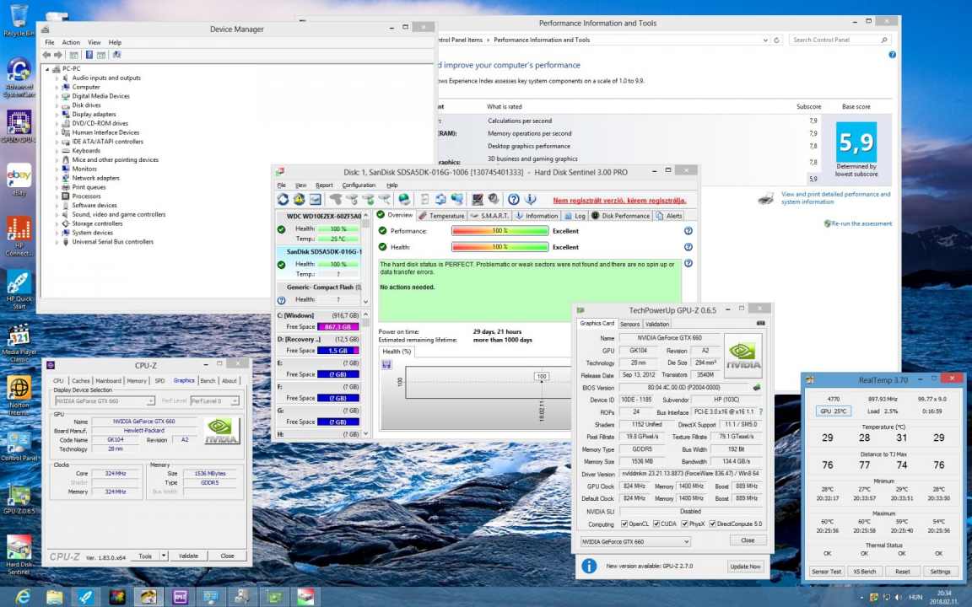
Task: Click the globe icon in Sentinel toolbar
Action: click(x=404, y=200)
